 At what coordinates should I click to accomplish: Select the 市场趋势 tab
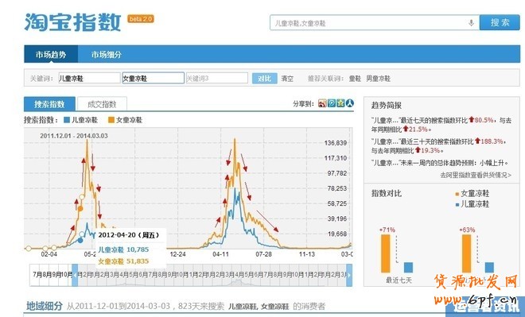click(x=51, y=55)
